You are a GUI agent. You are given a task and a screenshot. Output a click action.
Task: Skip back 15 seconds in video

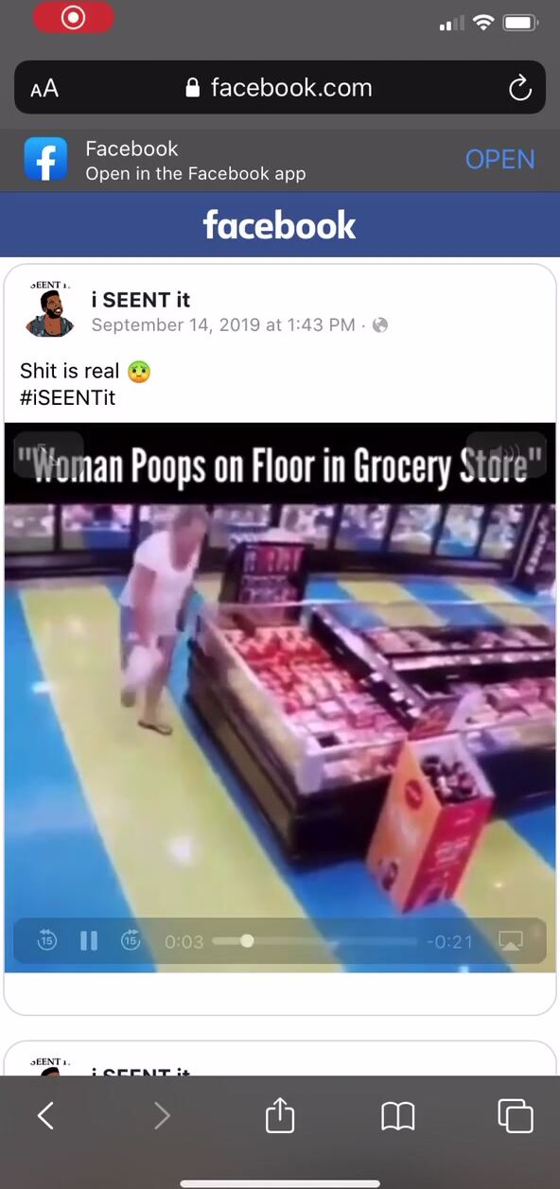coord(47,941)
